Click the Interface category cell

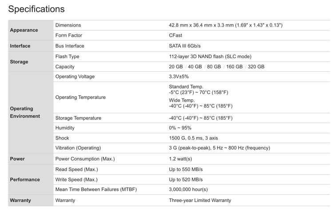pyautogui.click(x=31, y=46)
